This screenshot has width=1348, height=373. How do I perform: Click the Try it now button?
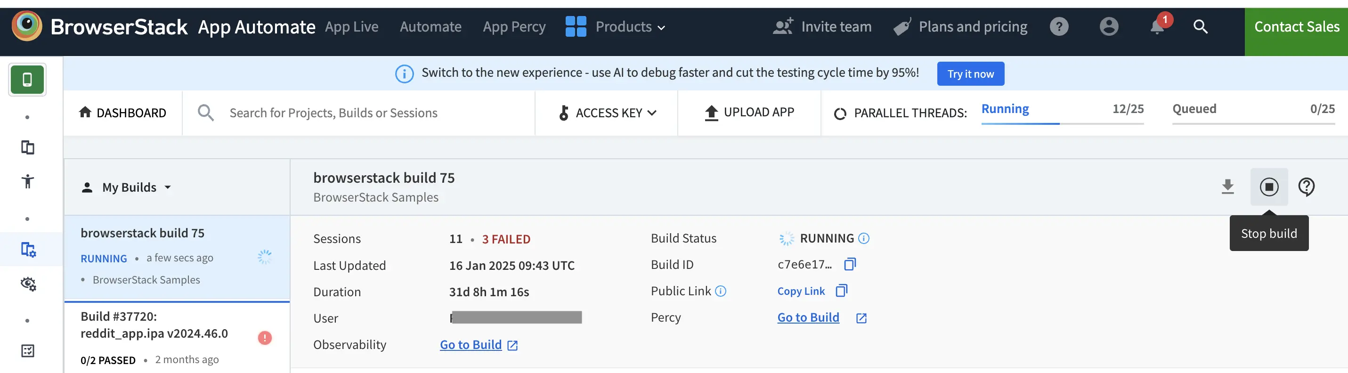tap(970, 74)
